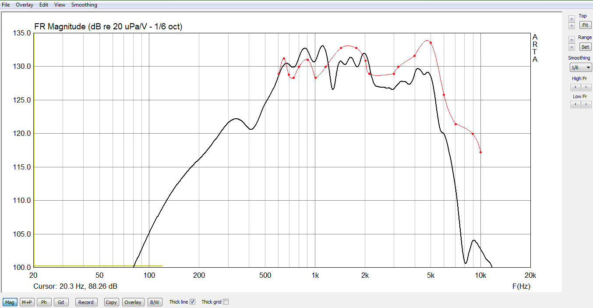Lower graph Top with down arrow
Screen dimensions: 593x308
pyautogui.click(x=572, y=26)
